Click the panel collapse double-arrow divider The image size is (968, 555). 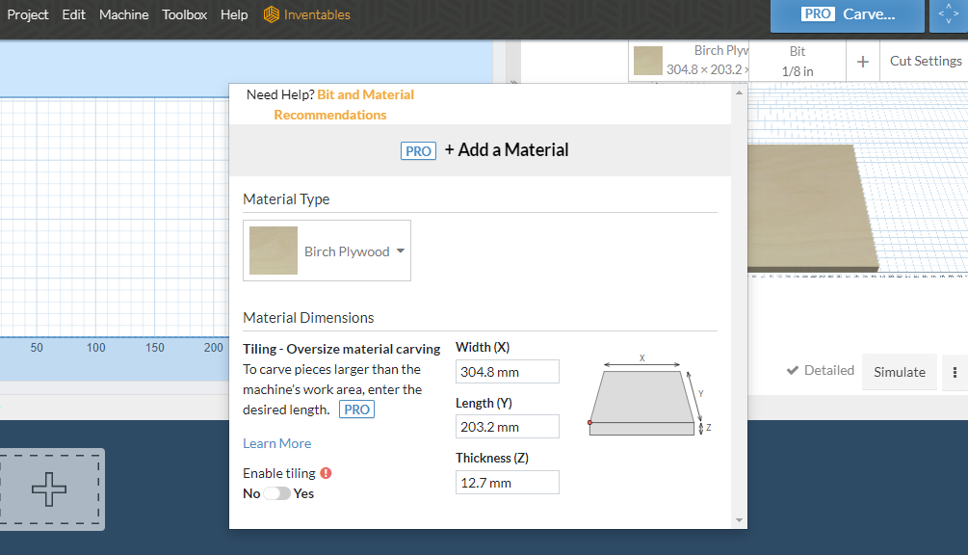(x=513, y=82)
